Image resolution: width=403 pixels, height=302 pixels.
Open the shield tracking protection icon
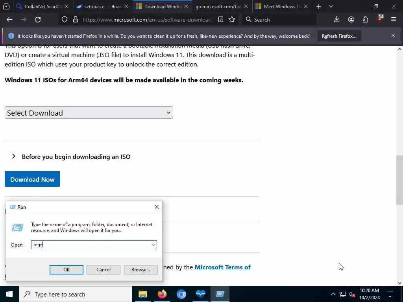[65, 20]
